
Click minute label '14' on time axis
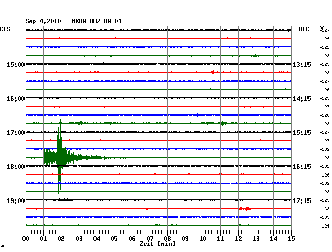(273, 238)
